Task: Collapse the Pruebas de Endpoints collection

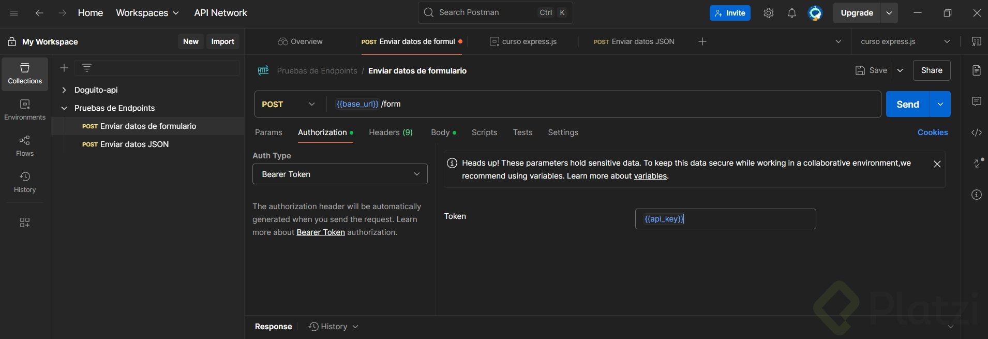Action: coord(64,108)
